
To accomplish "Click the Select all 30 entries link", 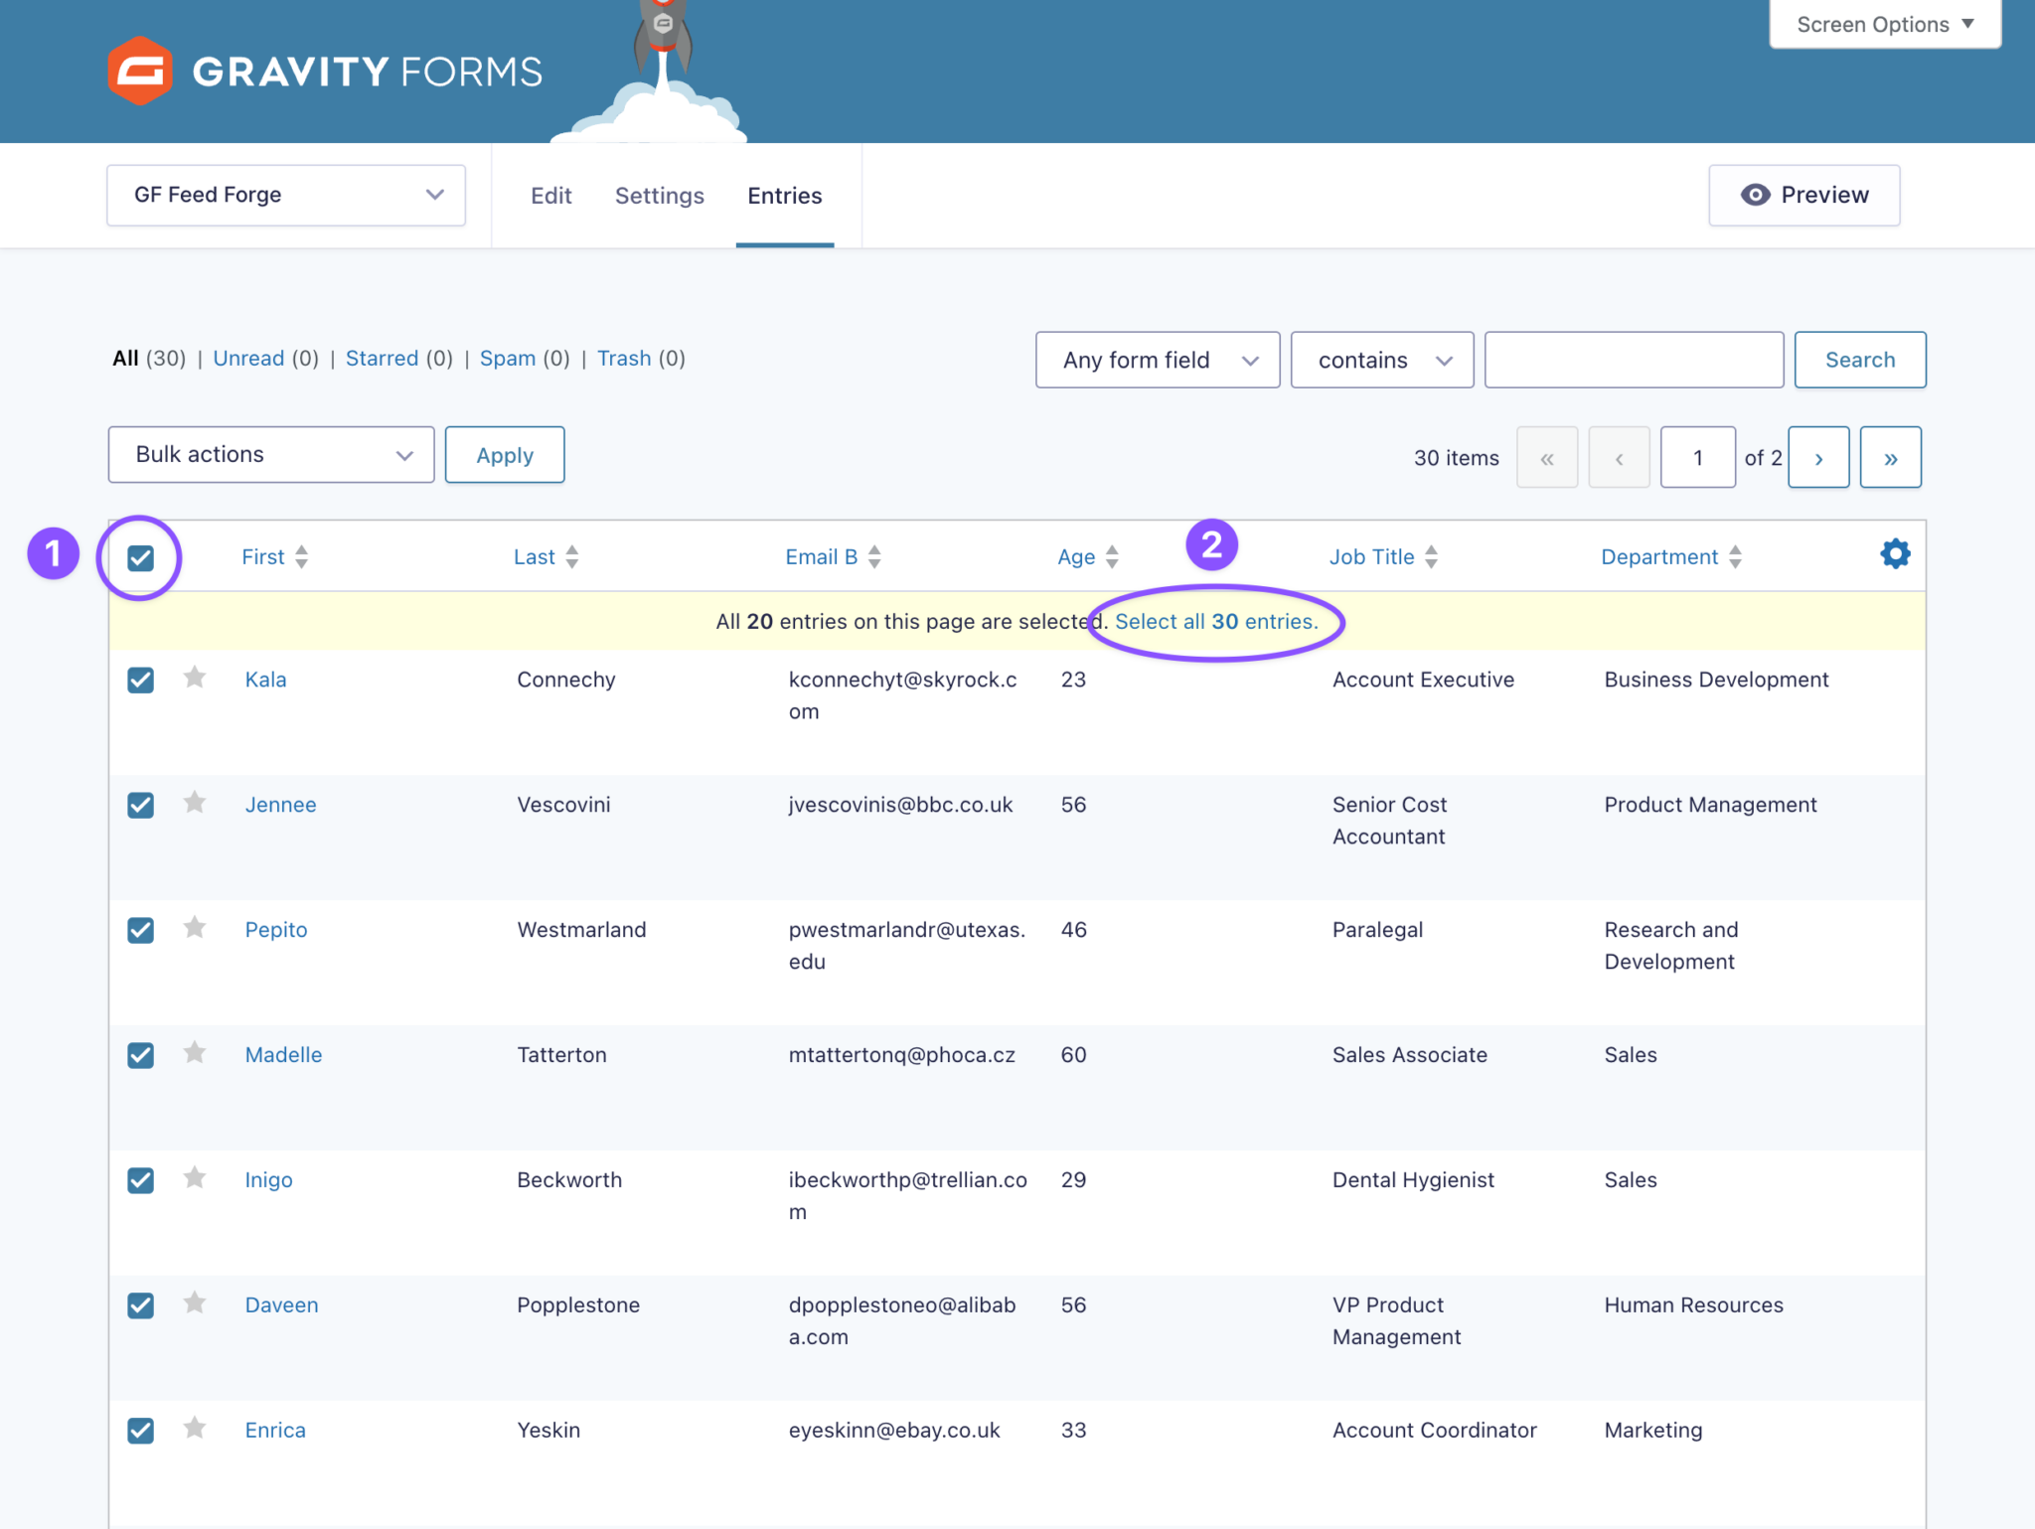I will (x=1215, y=622).
